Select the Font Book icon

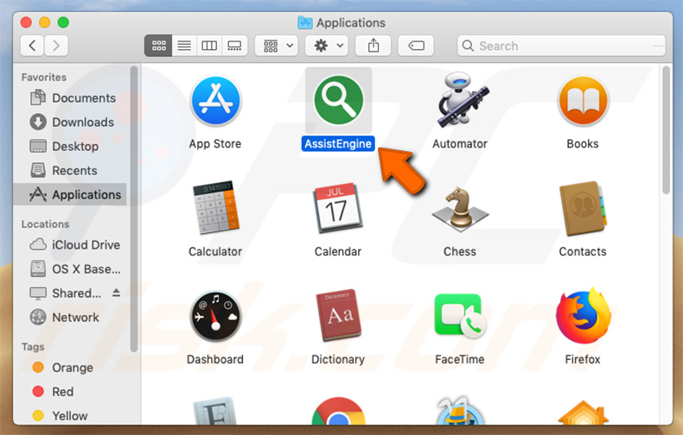[215, 411]
